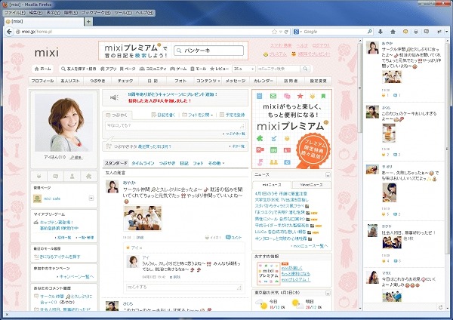Click the community search magnifier button

(x=305, y=69)
